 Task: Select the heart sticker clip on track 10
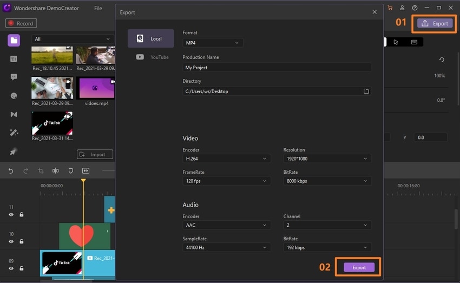click(84, 236)
